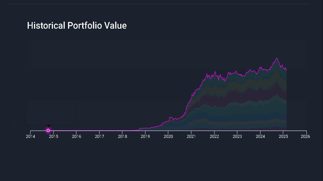Click the 2024 axis label

(x=260, y=137)
